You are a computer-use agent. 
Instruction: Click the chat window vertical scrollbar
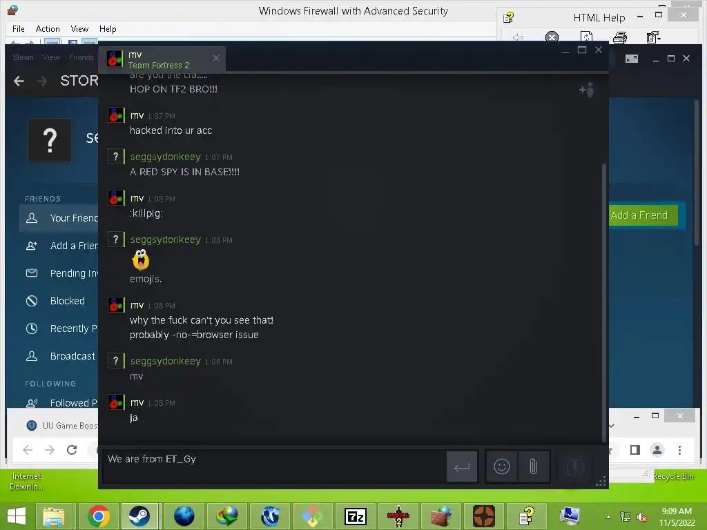[604, 302]
